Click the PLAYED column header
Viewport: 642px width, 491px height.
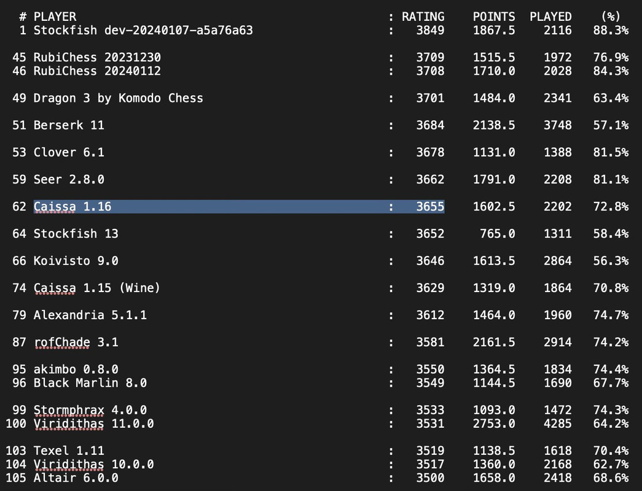coord(550,17)
